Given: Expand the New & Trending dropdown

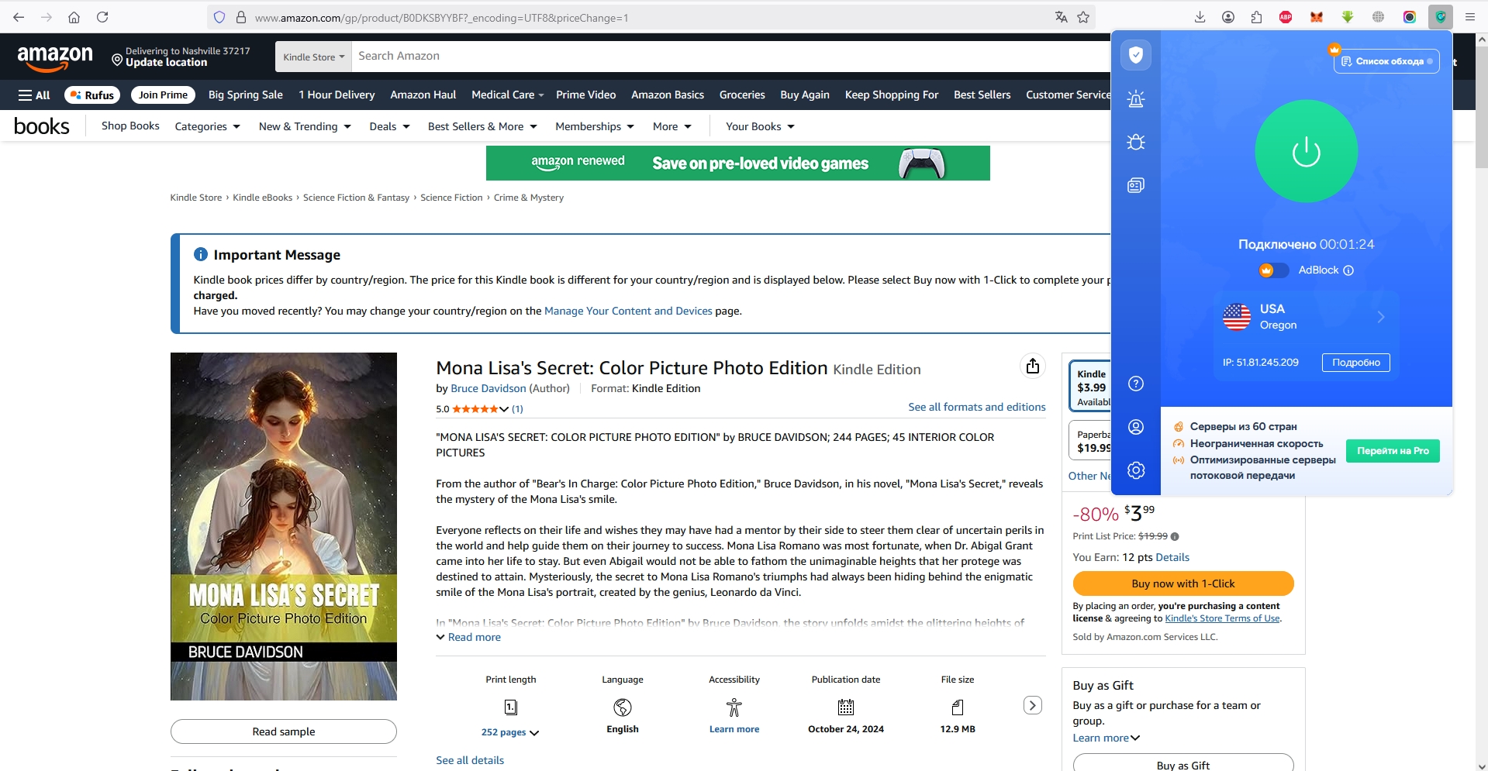Looking at the screenshot, I should (305, 127).
